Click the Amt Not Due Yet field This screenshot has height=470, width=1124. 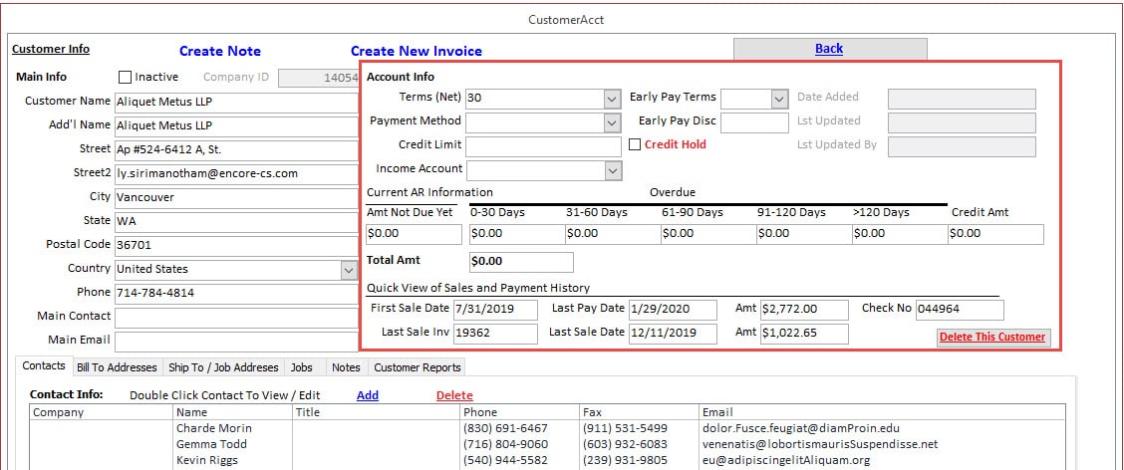tap(414, 234)
